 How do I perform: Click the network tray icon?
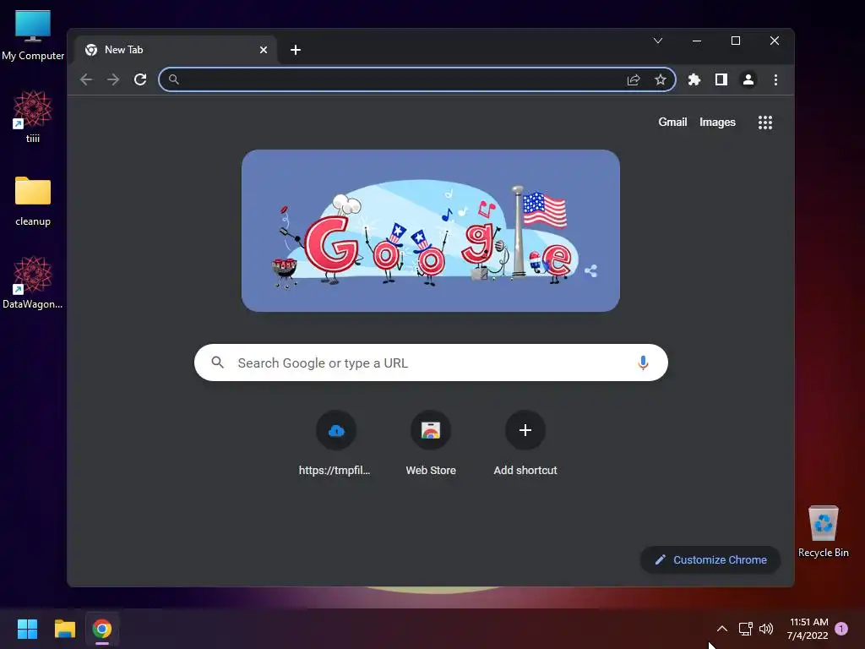(745, 629)
